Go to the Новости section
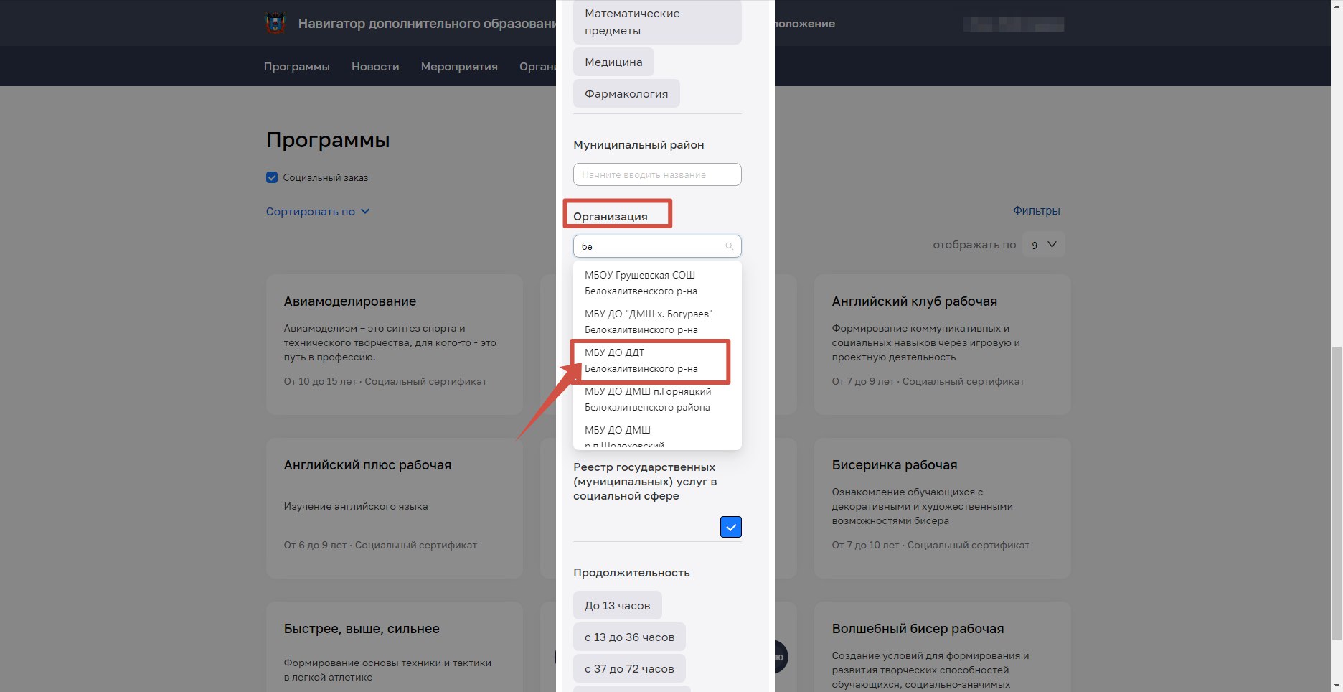 pos(375,67)
